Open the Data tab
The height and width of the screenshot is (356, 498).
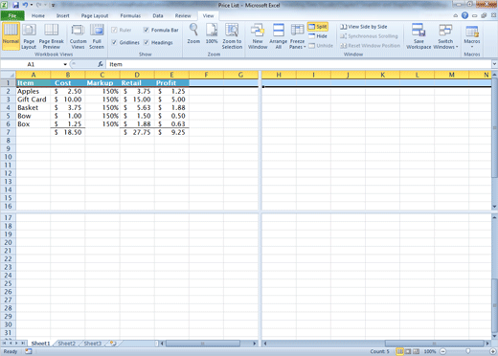(158, 15)
